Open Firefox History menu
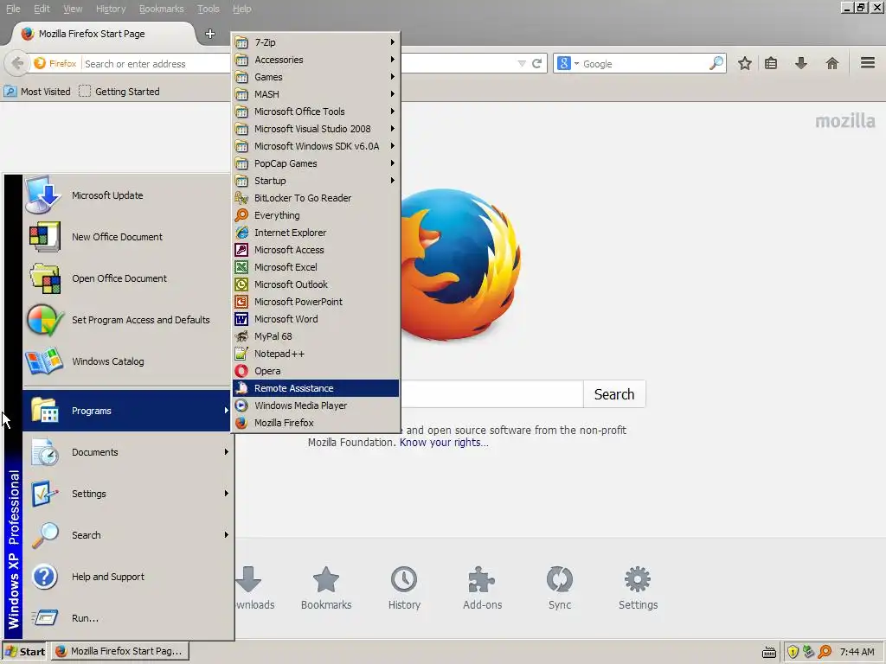The width and height of the screenshot is (886, 664). pos(111,9)
